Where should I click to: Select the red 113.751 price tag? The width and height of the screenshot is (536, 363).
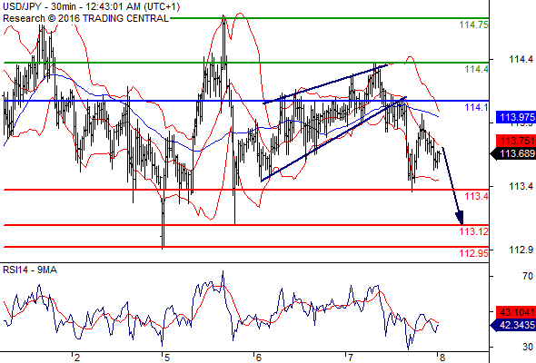(x=515, y=141)
